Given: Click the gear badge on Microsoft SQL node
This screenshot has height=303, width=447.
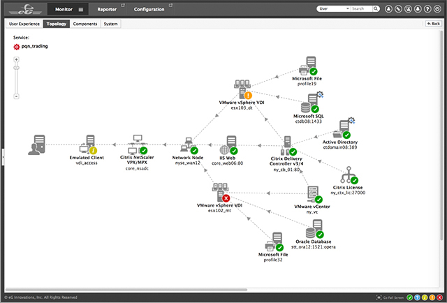Looking at the screenshot, I should click(320, 95).
